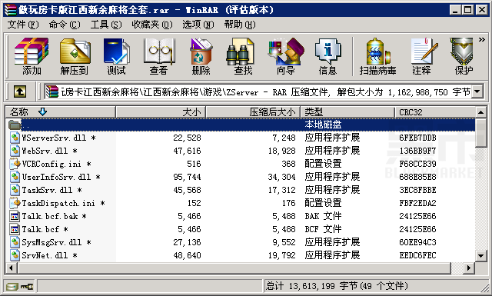Click the 查看 (View) book icon
The image size is (492, 296).
point(159,56)
